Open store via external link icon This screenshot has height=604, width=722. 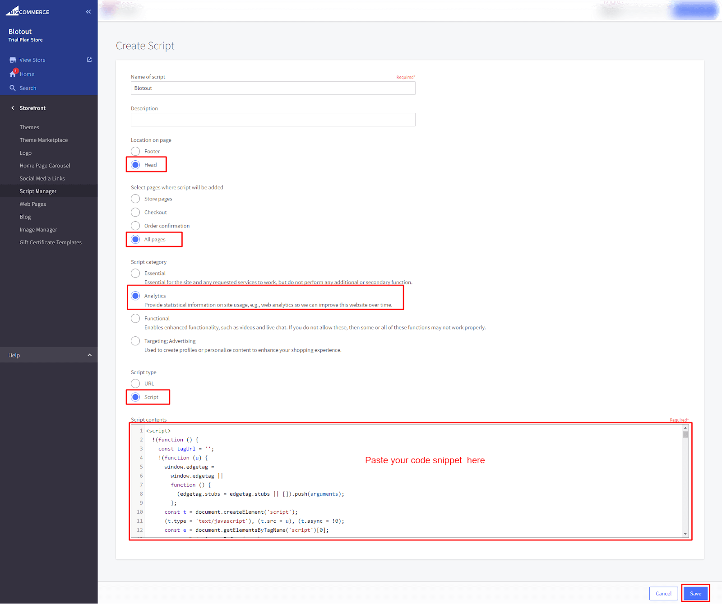[89, 60]
